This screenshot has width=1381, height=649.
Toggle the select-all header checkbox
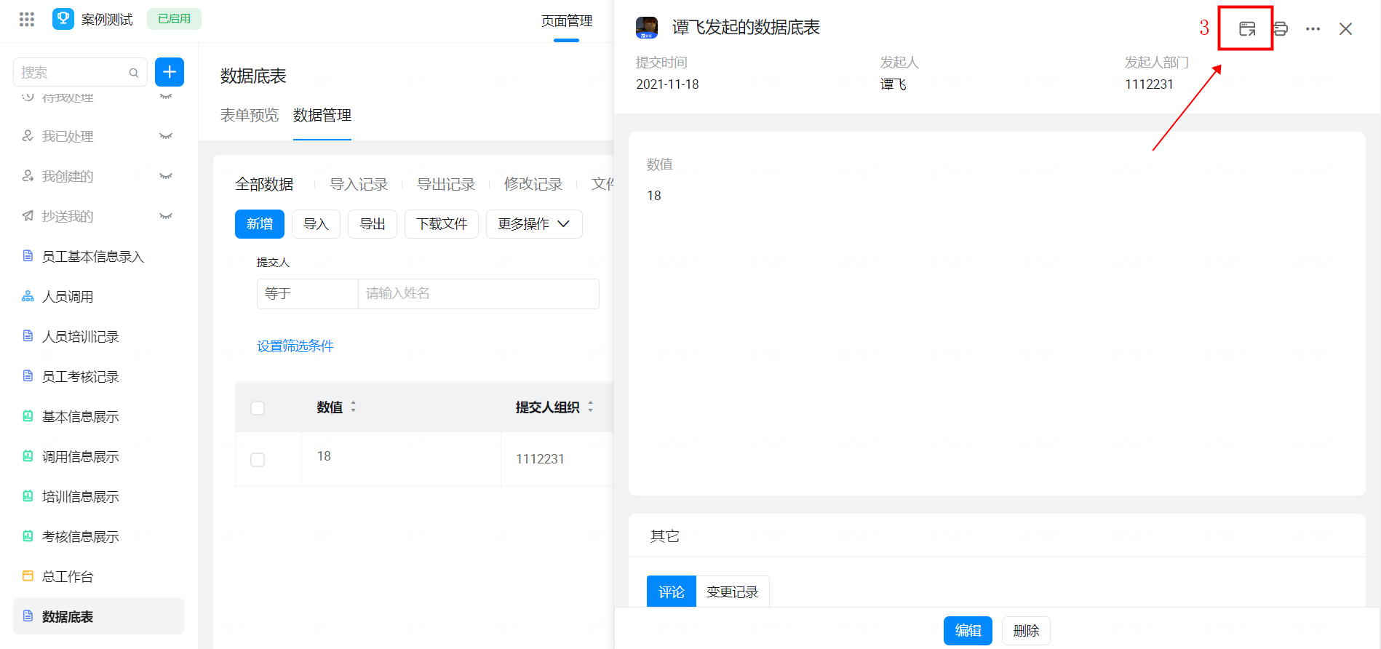pyautogui.click(x=258, y=407)
